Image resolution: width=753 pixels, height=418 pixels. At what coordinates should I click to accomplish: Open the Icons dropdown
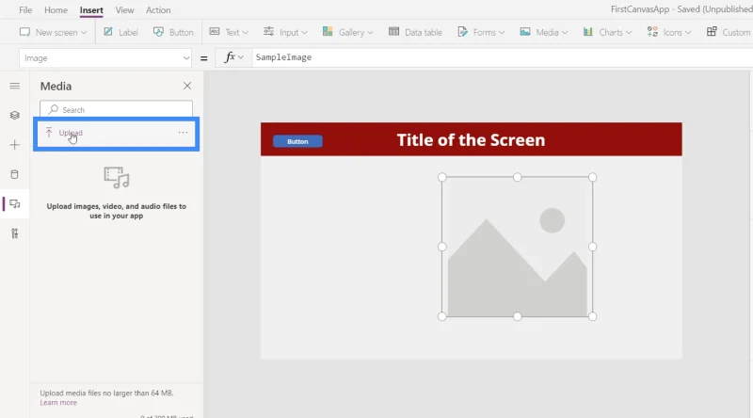point(669,32)
